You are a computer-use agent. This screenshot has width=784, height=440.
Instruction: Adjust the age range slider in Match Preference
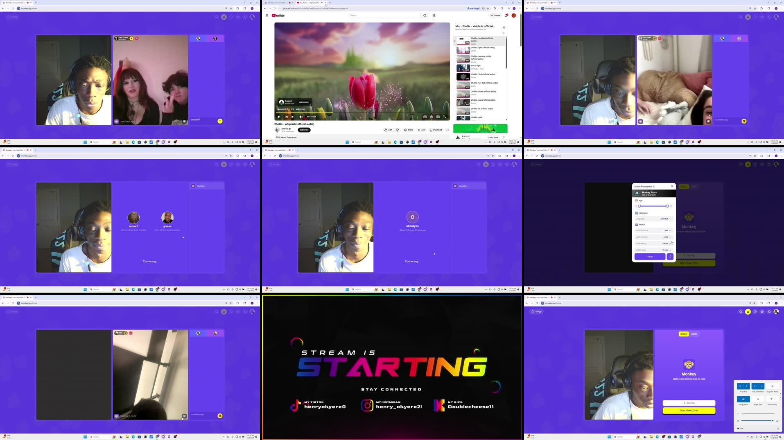[668, 206]
